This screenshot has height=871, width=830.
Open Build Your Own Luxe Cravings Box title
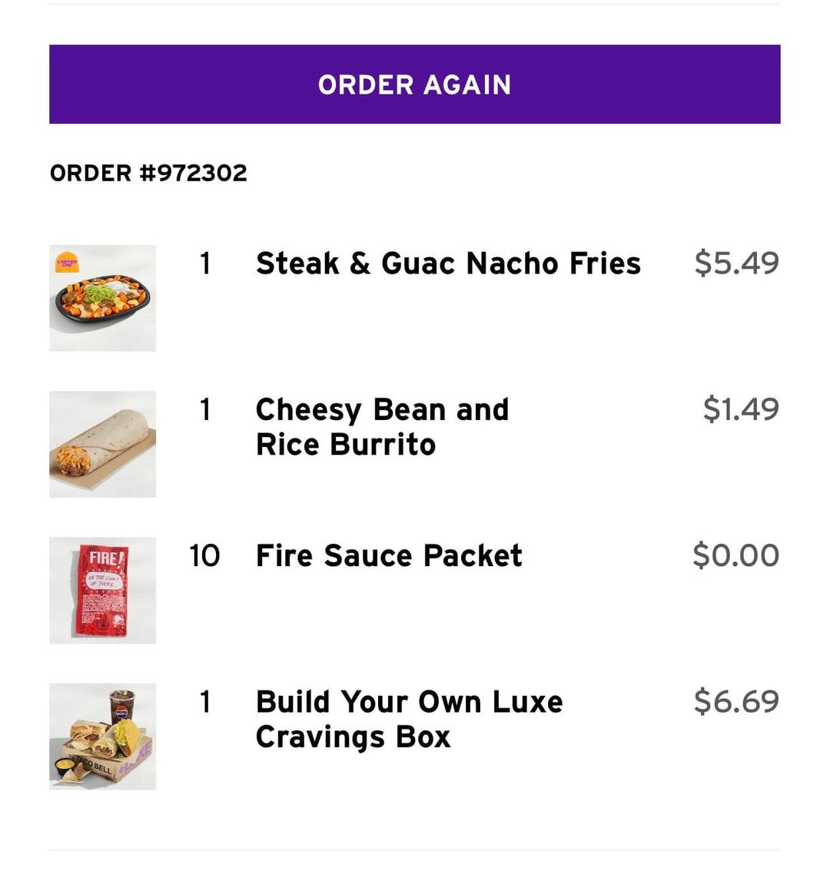(x=409, y=719)
